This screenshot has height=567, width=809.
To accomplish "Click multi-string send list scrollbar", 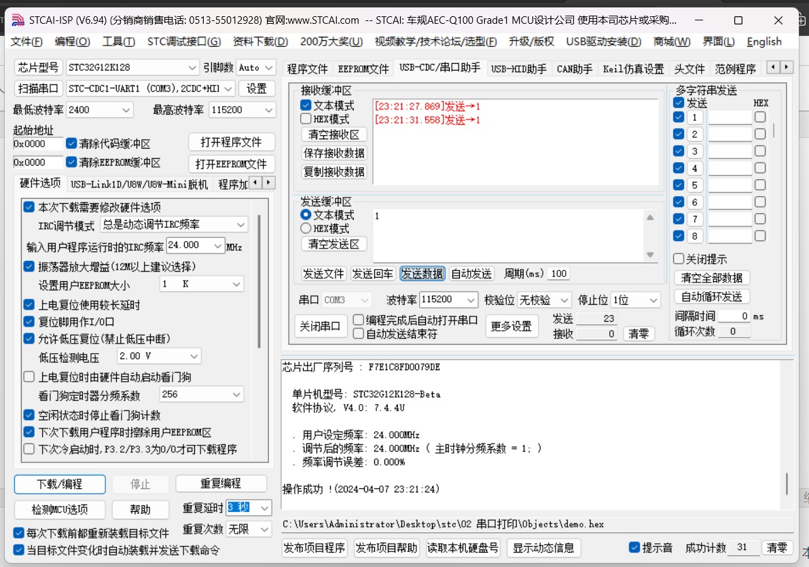I will (x=774, y=130).
